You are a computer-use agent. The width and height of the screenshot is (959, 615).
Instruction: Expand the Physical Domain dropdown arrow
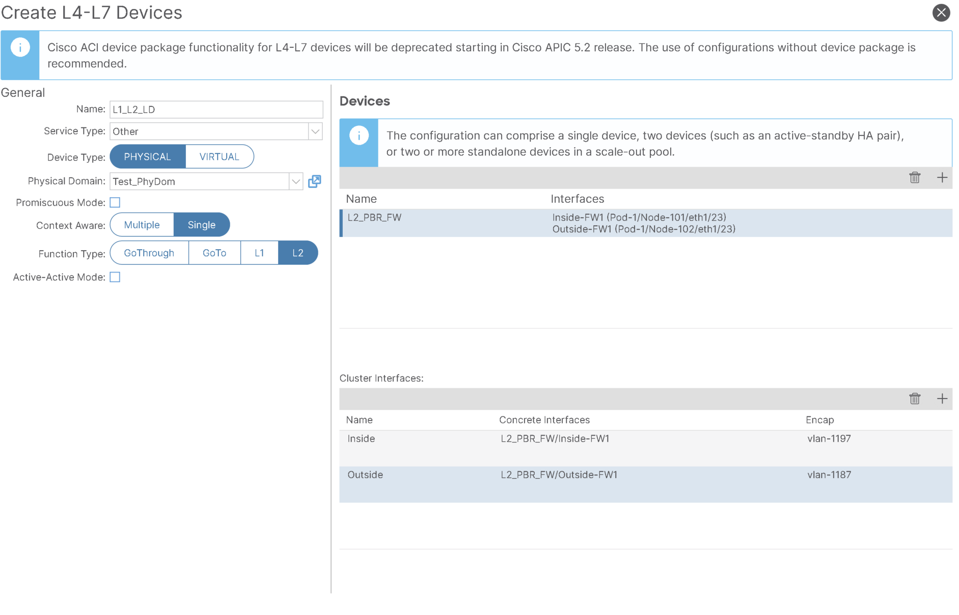tap(295, 181)
